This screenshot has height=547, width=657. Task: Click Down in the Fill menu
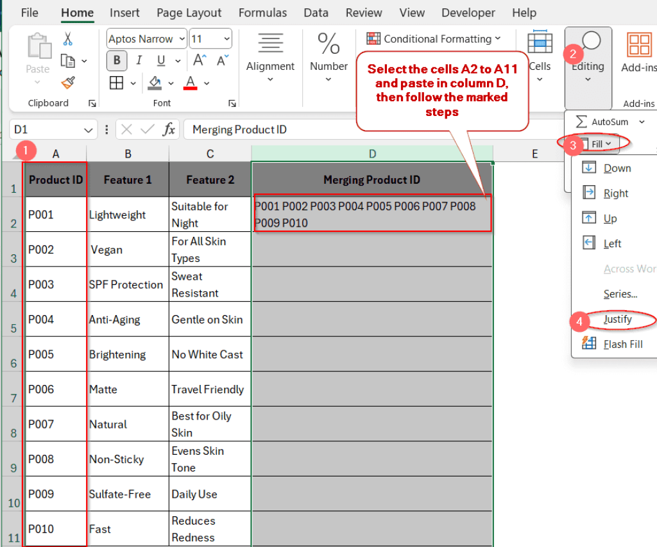[617, 168]
